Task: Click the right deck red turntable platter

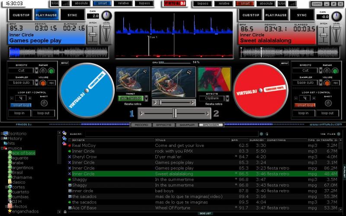Action: [261, 90]
